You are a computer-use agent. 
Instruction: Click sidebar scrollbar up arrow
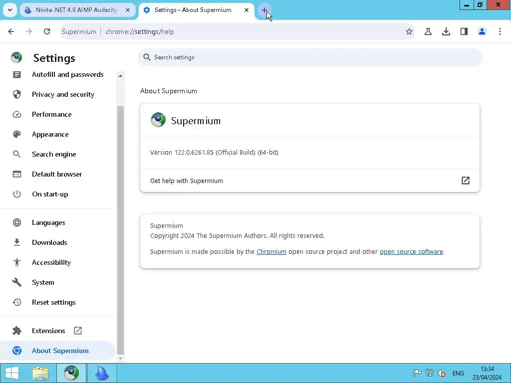tap(120, 76)
